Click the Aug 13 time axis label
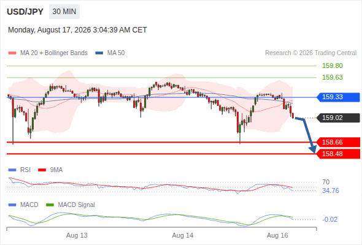 (x=77, y=235)
